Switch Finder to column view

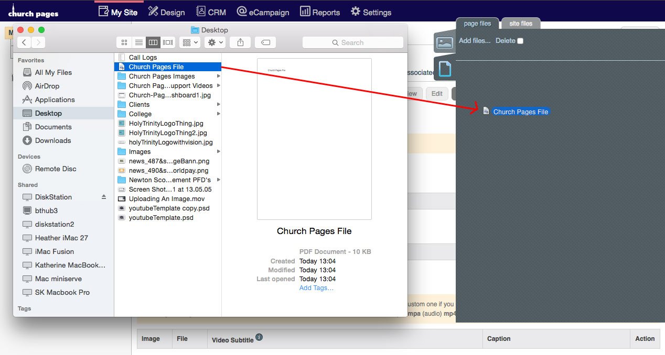153,42
